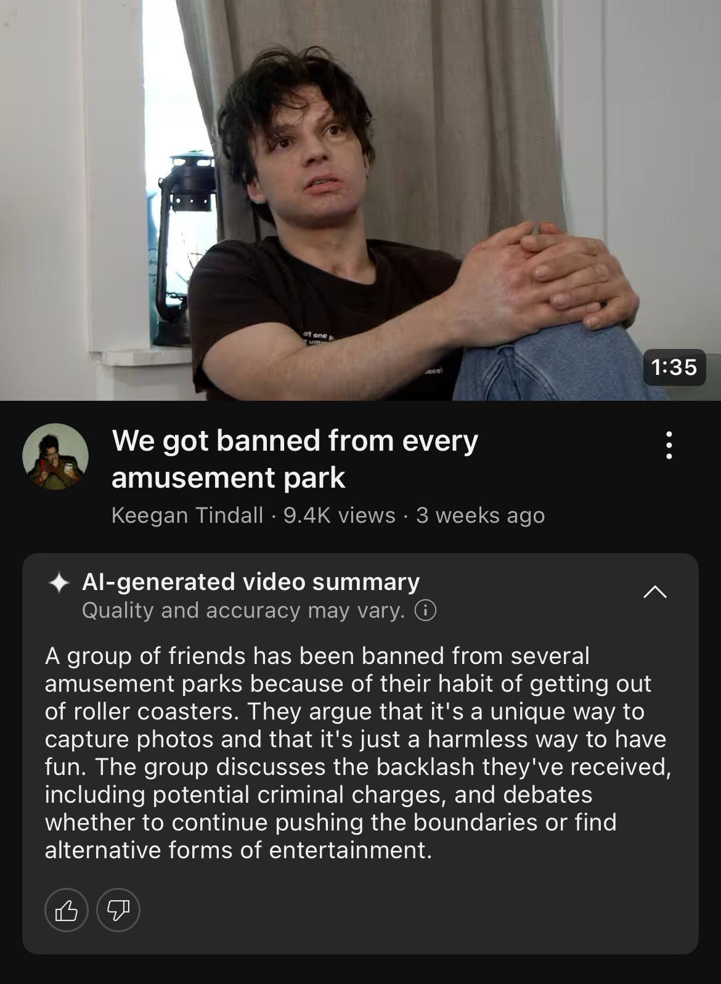Collapse the AI-generated video summary chevron
The image size is (721, 984).
654,592
